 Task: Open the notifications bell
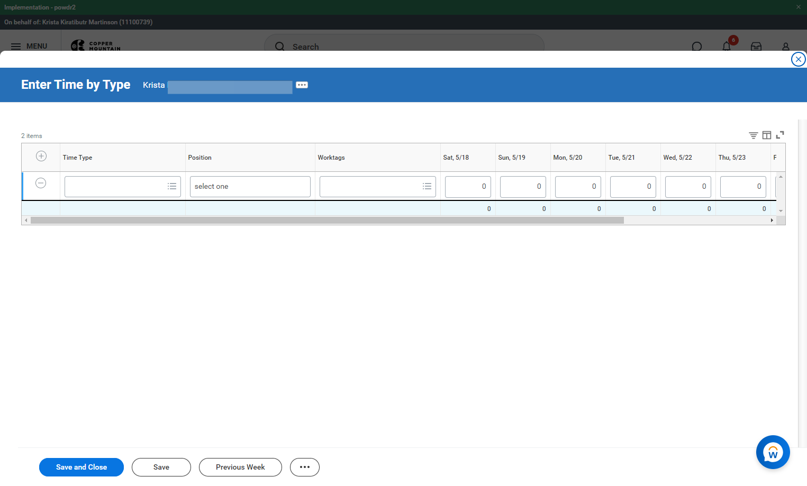[727, 47]
